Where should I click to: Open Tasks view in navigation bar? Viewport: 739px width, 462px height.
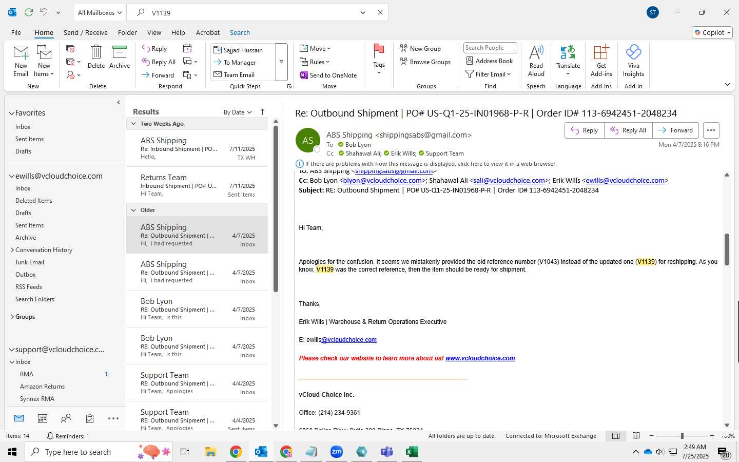[x=90, y=418]
